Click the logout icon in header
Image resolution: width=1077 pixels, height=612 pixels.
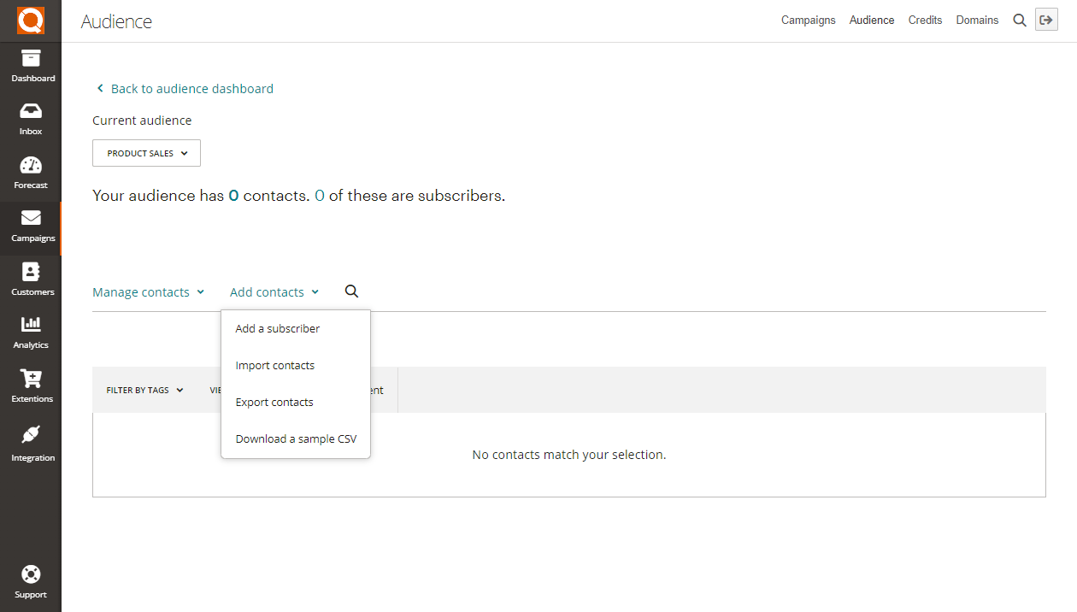click(x=1046, y=21)
